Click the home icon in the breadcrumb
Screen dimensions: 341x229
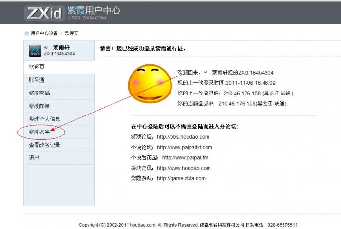click(26, 33)
